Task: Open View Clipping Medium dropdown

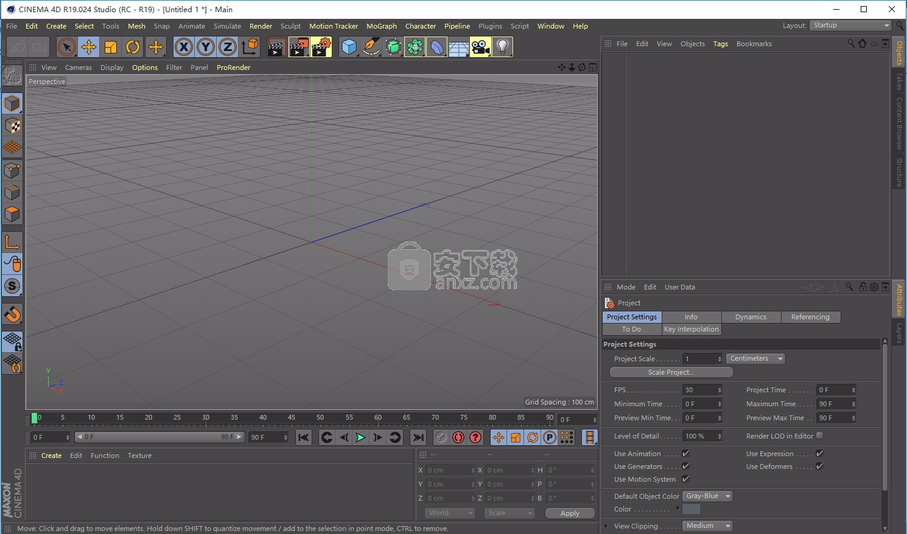Action: pos(707,525)
